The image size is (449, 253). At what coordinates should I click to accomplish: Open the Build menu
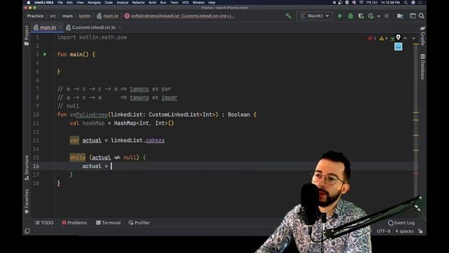point(153,2)
